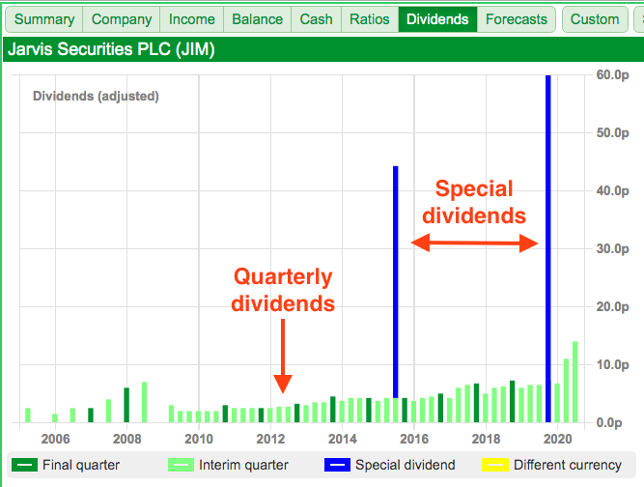644x487 pixels.
Task: Click the 0.0p axis label
Action: tap(608, 422)
